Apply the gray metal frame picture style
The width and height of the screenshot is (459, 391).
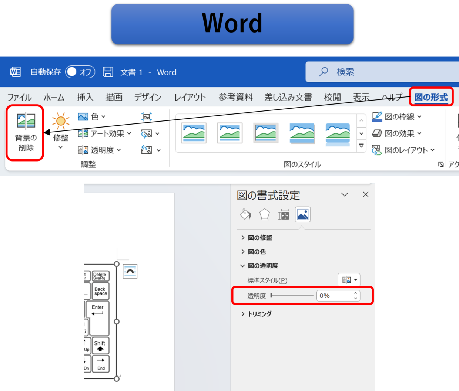[266, 133]
